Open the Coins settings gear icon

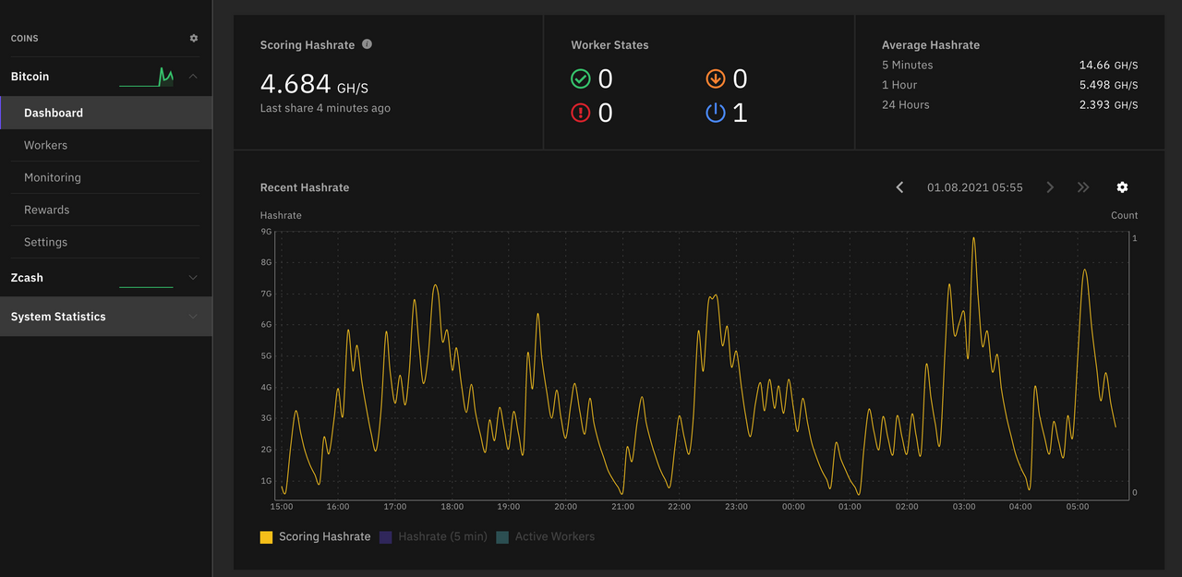pos(194,38)
